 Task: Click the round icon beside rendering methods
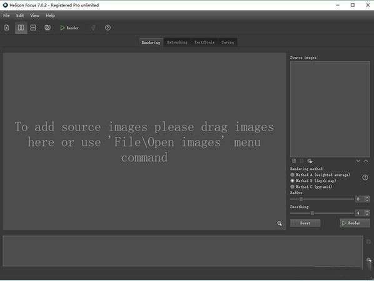pyautogui.click(x=365, y=177)
